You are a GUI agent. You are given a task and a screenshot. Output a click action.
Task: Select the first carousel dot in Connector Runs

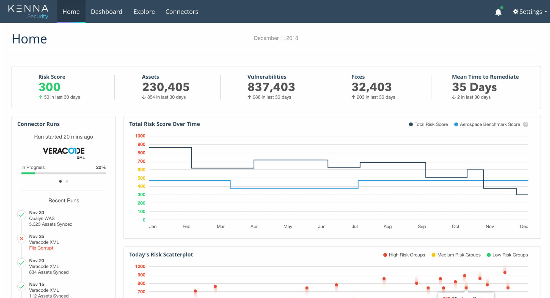60,181
